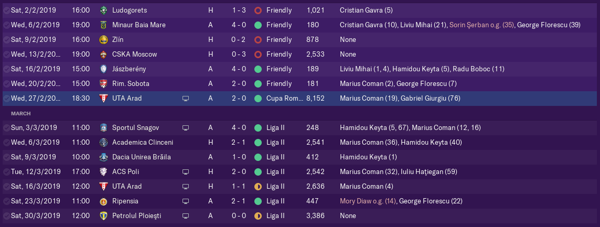Screen dimensions: 600x227
Task: Click the TV broadcast icon for Sportul Snagov match
Action: click(x=186, y=128)
